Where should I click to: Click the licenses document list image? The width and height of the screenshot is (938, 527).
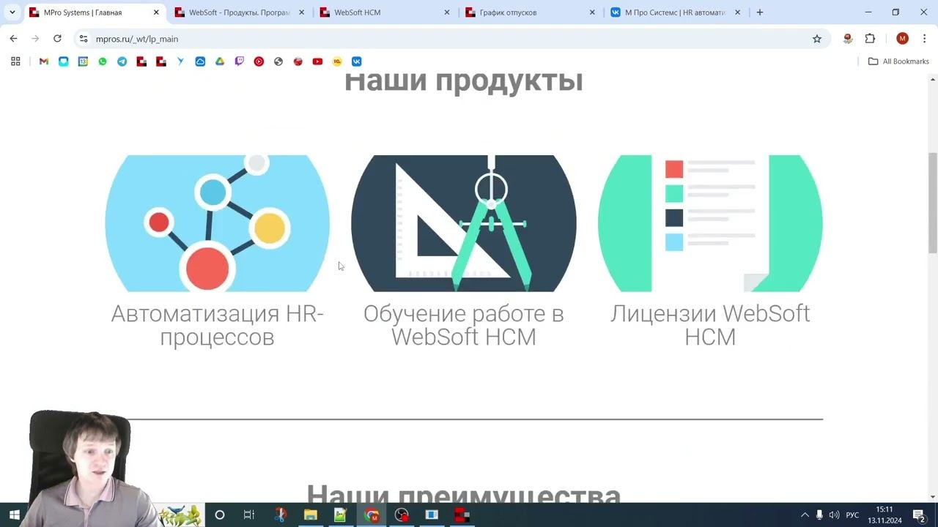pos(710,223)
